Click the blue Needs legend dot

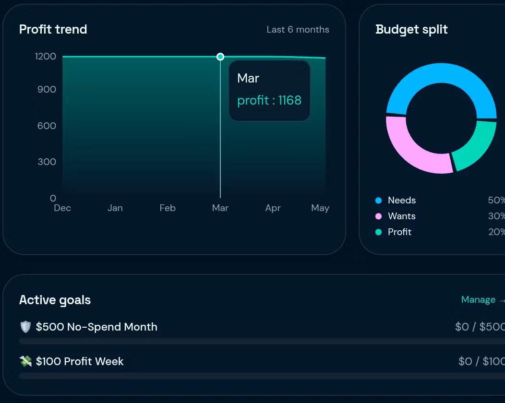378,201
